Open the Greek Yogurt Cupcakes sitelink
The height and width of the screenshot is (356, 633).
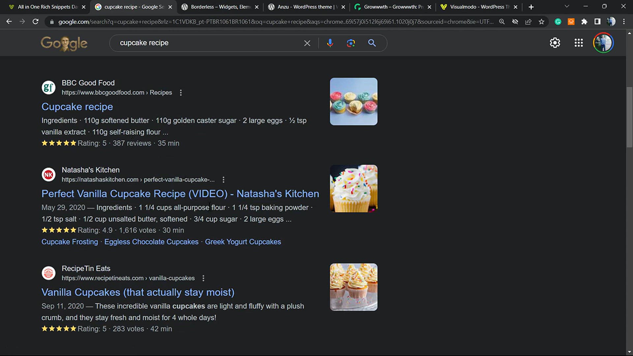tap(243, 242)
